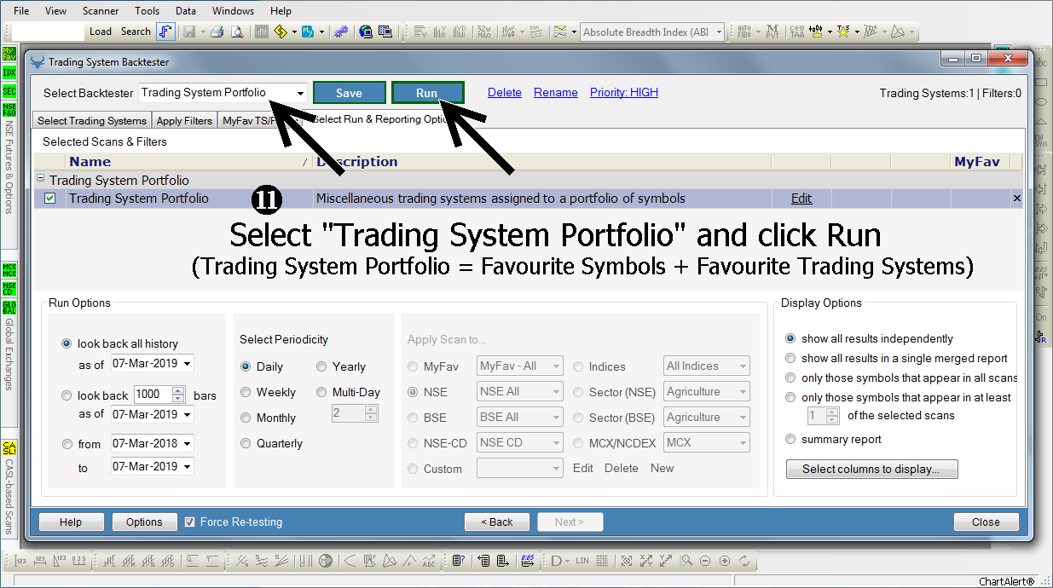Select Monthly periodicity

[x=246, y=418]
